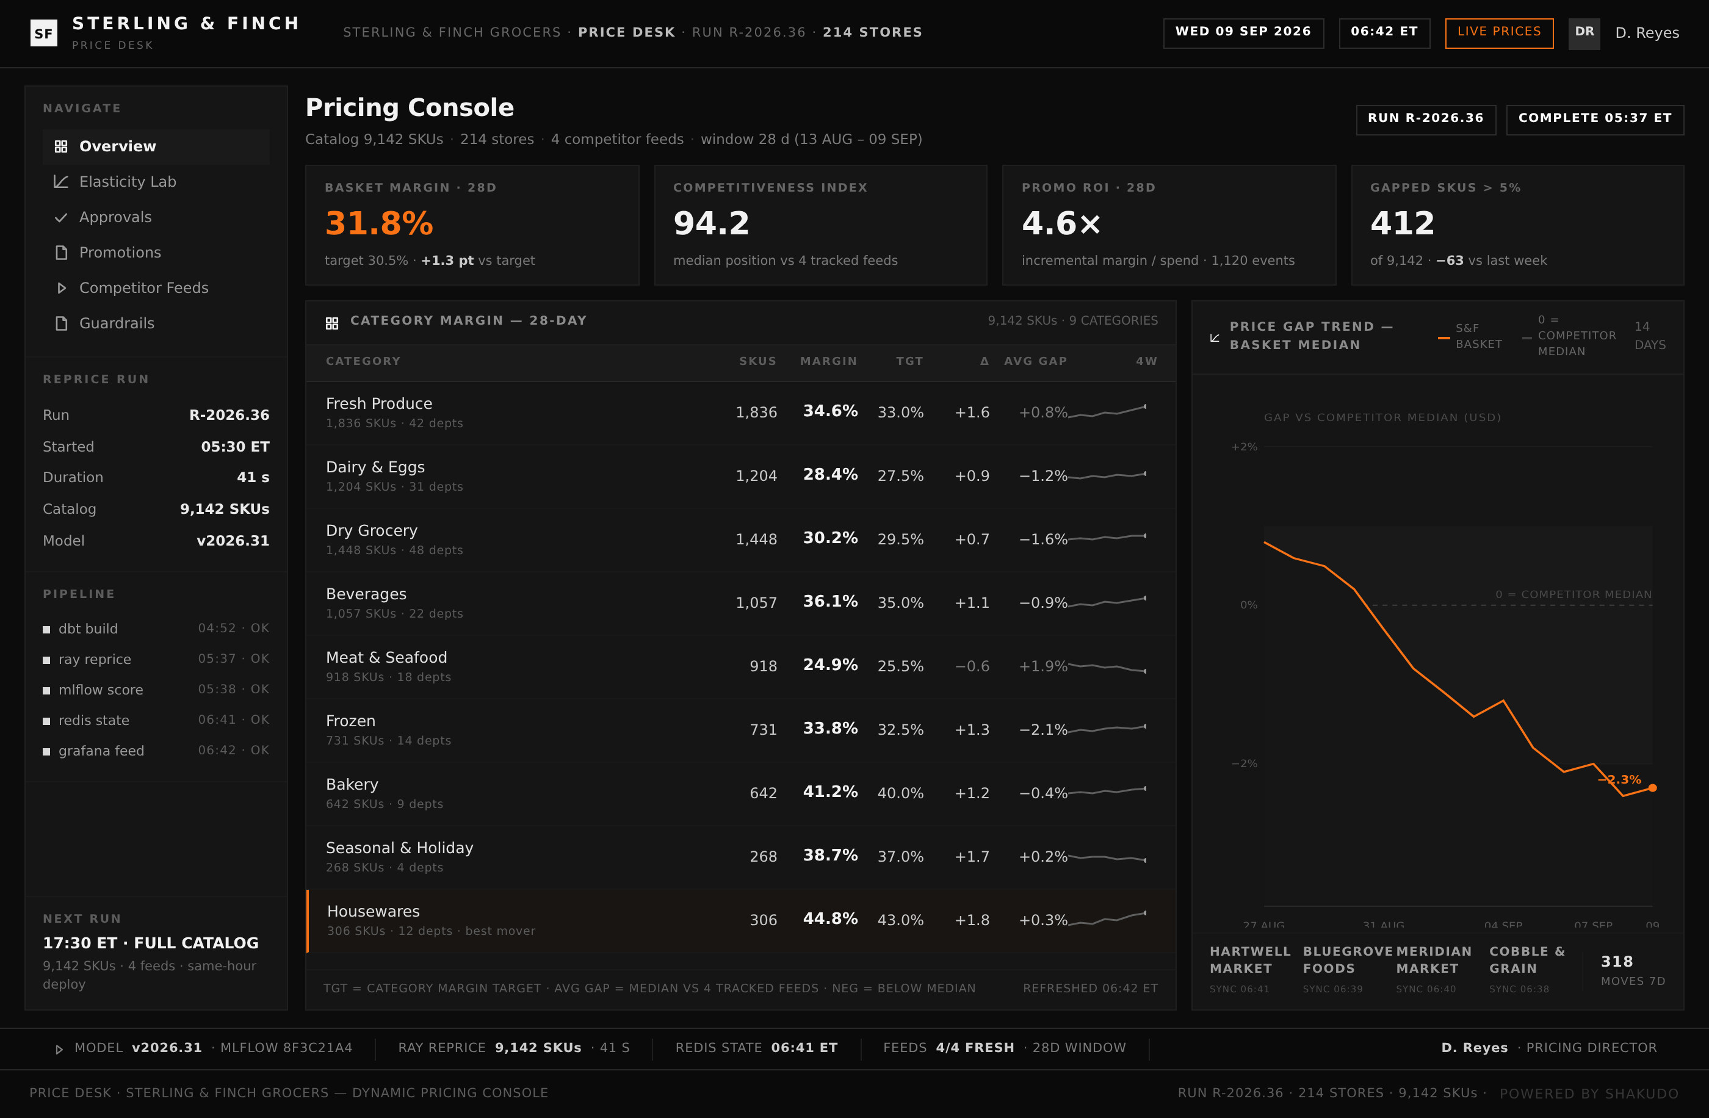Screen dimensions: 1709x1118
Task: Click the Guardrails document icon
Action: 61,323
